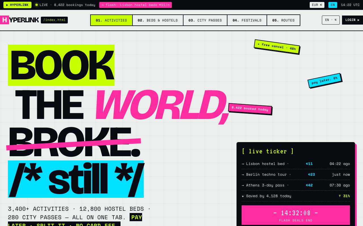Click the pink WORLD headline word
363x226 pixels.
[x=162, y=105]
